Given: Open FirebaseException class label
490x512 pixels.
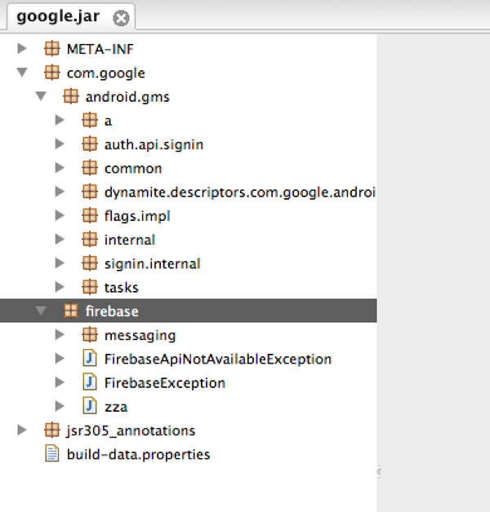Looking at the screenshot, I should [x=165, y=383].
